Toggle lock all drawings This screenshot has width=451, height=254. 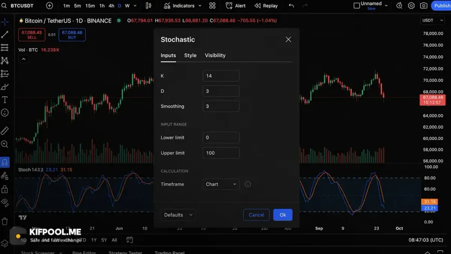pos(5,189)
